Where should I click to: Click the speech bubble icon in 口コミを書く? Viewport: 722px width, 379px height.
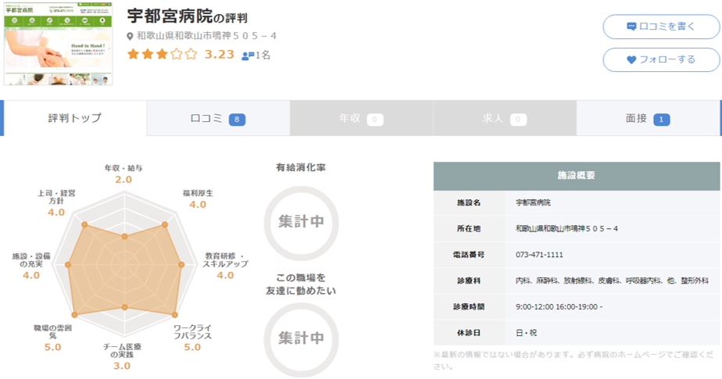point(631,27)
